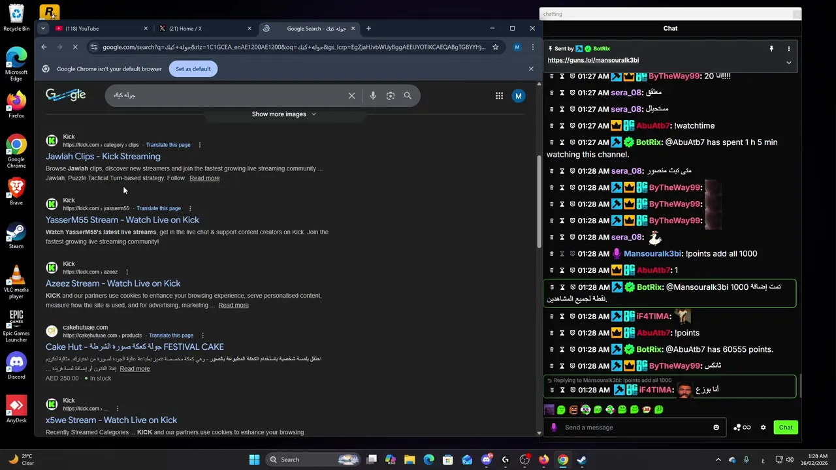
Task: Open Azeez Stream result link
Action: coord(113,283)
